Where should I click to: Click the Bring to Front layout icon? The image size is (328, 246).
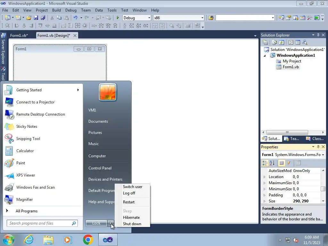(x=172, y=26)
